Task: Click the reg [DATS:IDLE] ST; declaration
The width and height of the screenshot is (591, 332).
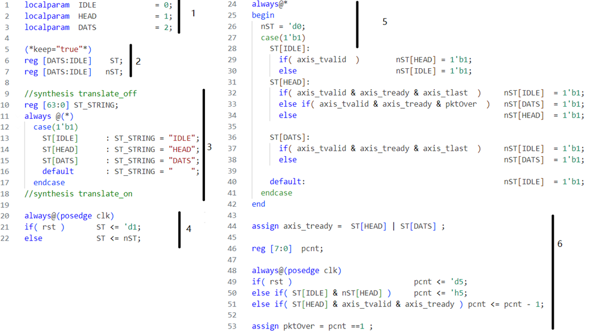Action: coord(73,61)
